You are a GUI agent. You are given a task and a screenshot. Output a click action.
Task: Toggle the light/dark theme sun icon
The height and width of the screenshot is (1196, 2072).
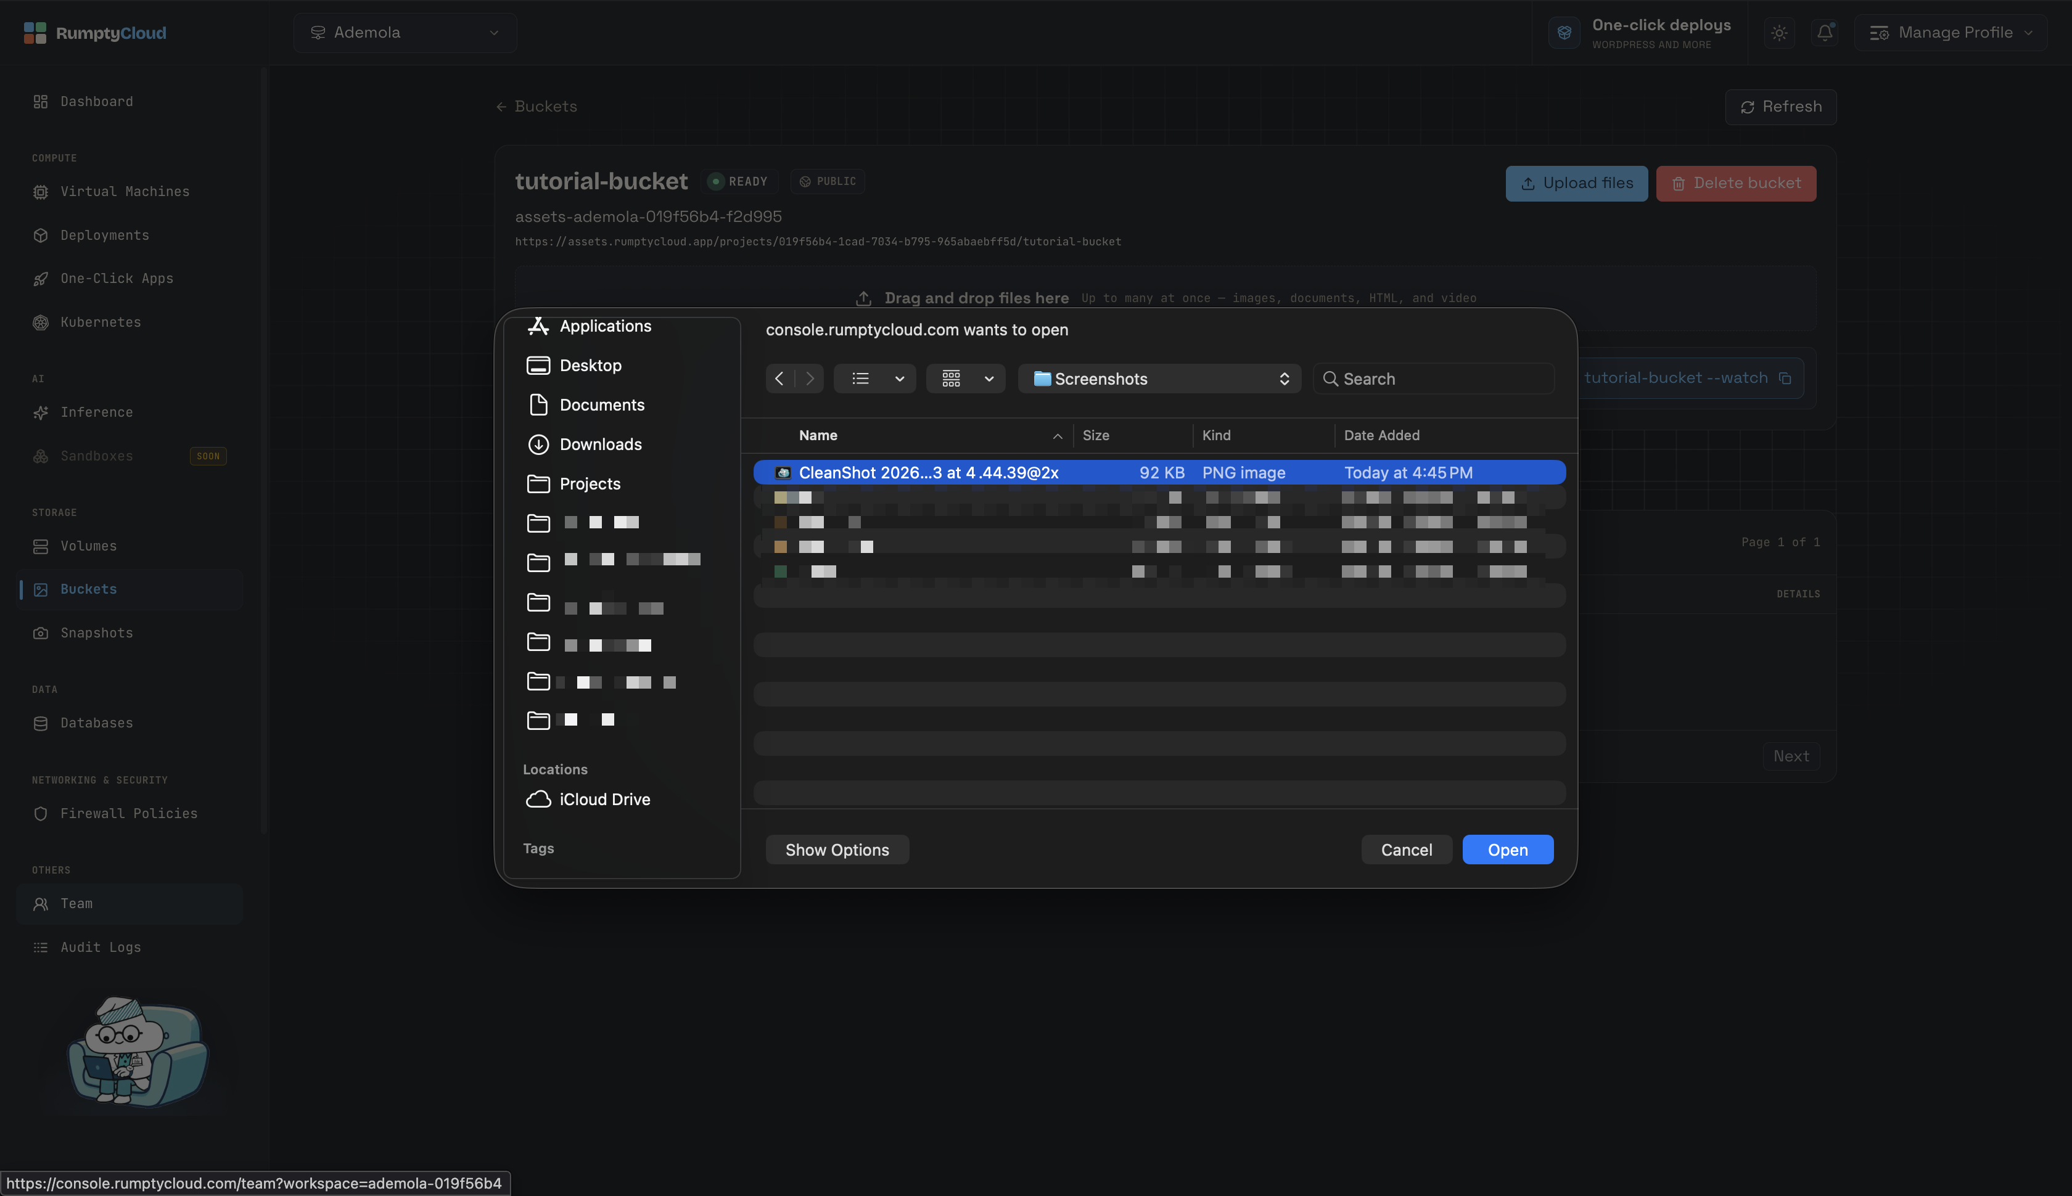[1778, 33]
